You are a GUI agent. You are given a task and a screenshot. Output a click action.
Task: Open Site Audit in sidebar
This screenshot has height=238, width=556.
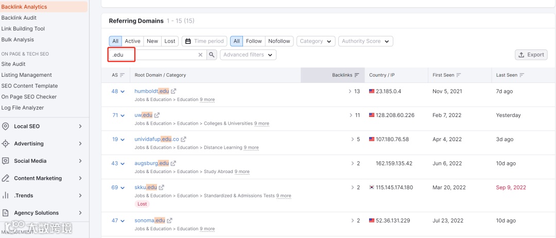coord(13,64)
